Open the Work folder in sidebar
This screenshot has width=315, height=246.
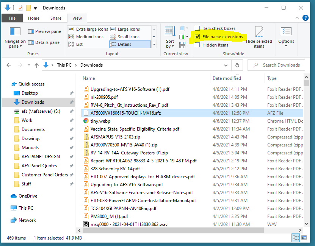coord(27,120)
